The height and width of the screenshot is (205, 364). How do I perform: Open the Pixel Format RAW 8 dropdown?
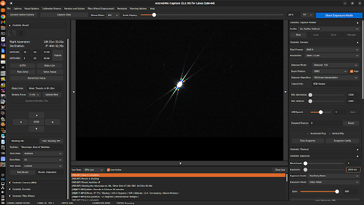click(332, 50)
